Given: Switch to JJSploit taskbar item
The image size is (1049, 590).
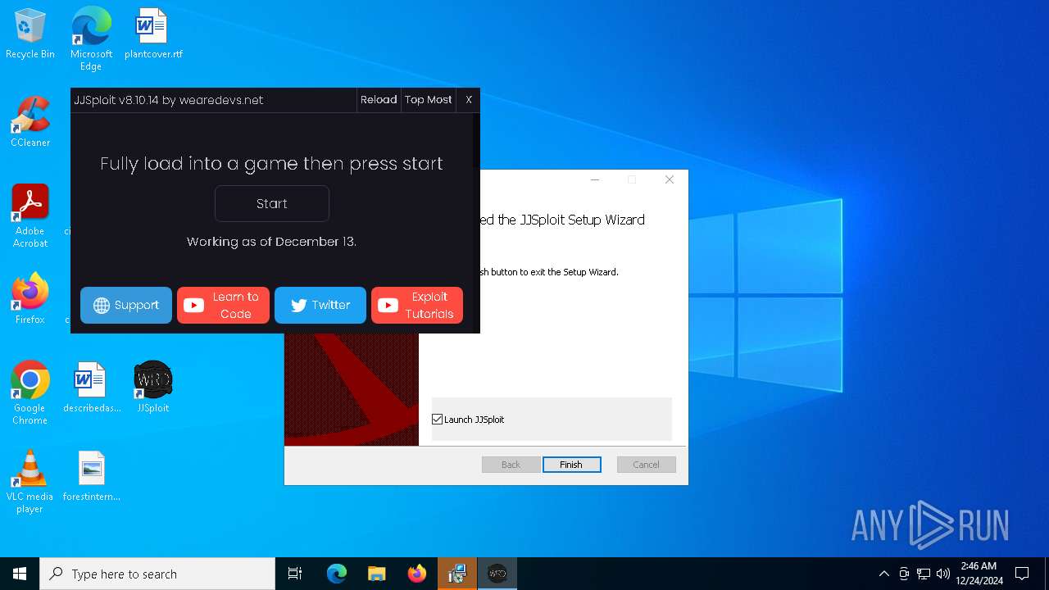Looking at the screenshot, I should point(497,574).
